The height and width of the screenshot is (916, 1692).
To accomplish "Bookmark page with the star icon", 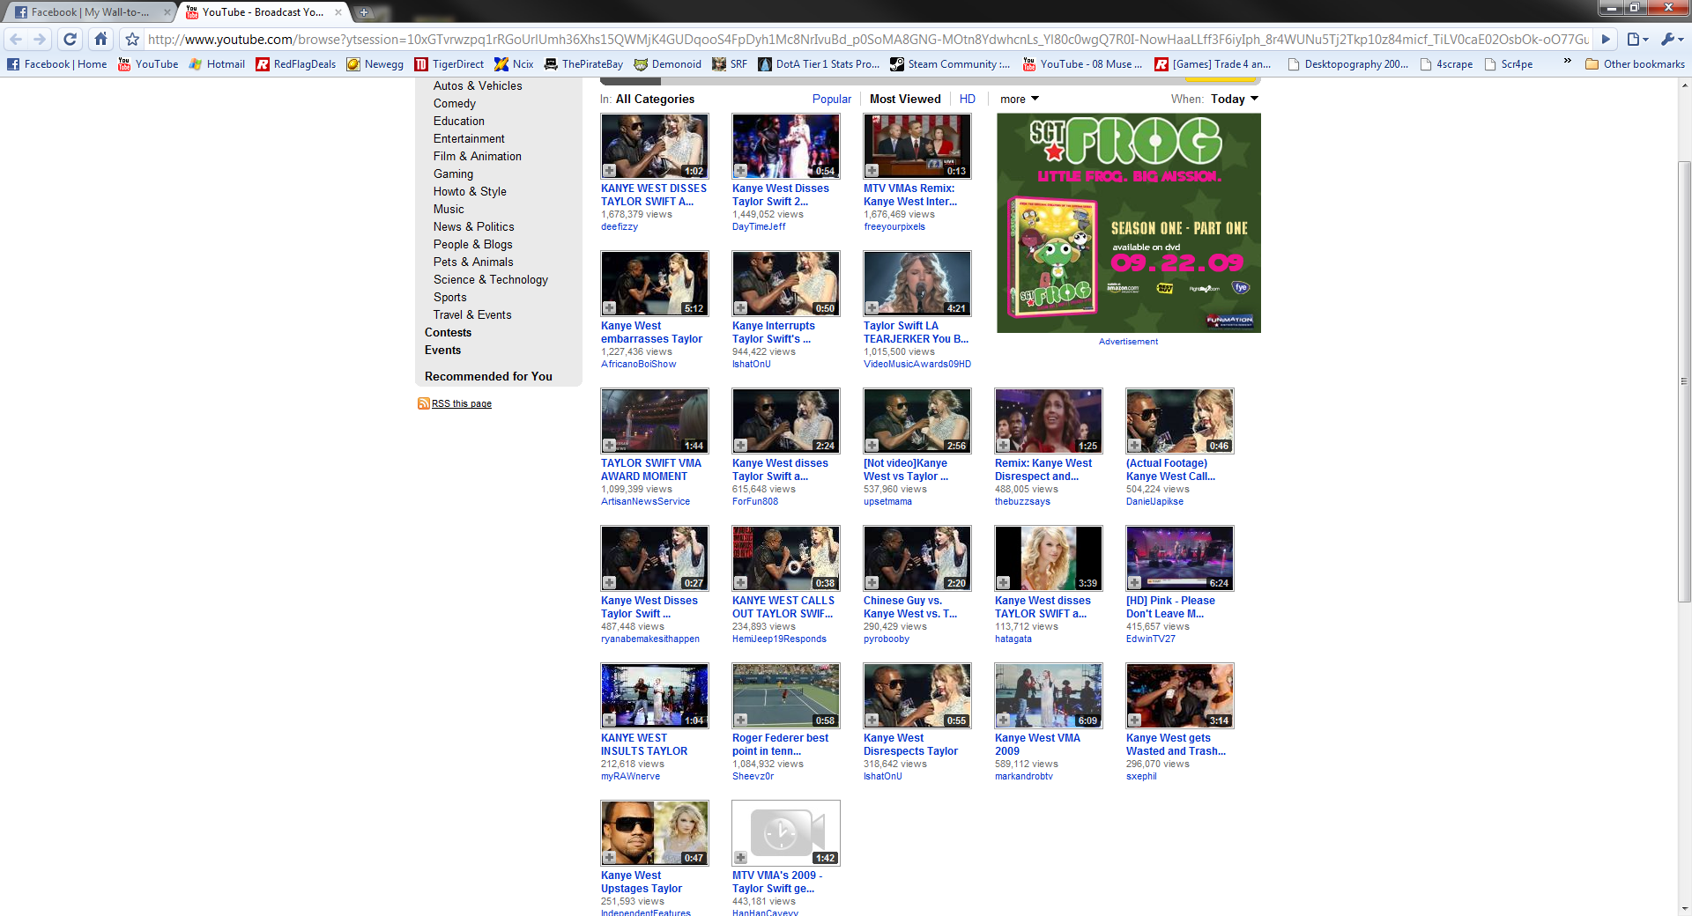I will point(132,39).
